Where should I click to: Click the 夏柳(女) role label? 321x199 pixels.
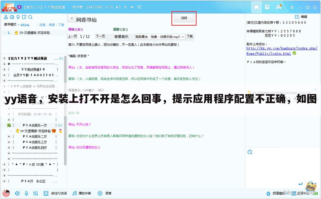[x=120, y=29]
